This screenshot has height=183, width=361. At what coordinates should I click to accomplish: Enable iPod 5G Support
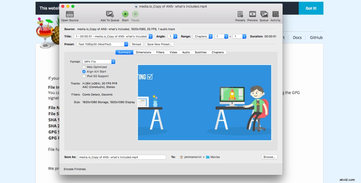[x=84, y=76]
